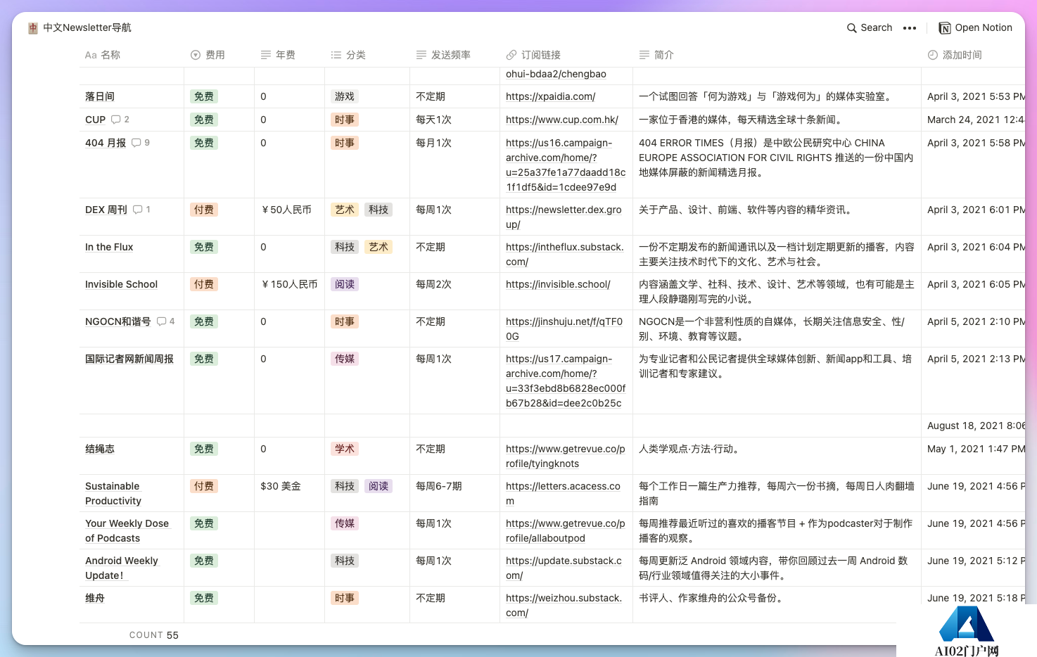The image size is (1037, 657).
Task: Click the 付费 tag in DEX 周刊 row
Action: click(x=204, y=210)
